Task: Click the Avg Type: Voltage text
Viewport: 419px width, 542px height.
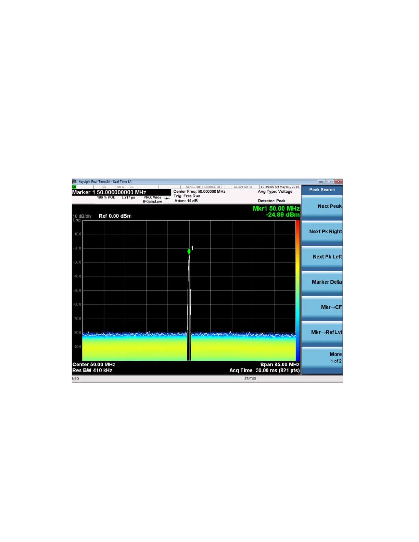Action: (x=275, y=192)
